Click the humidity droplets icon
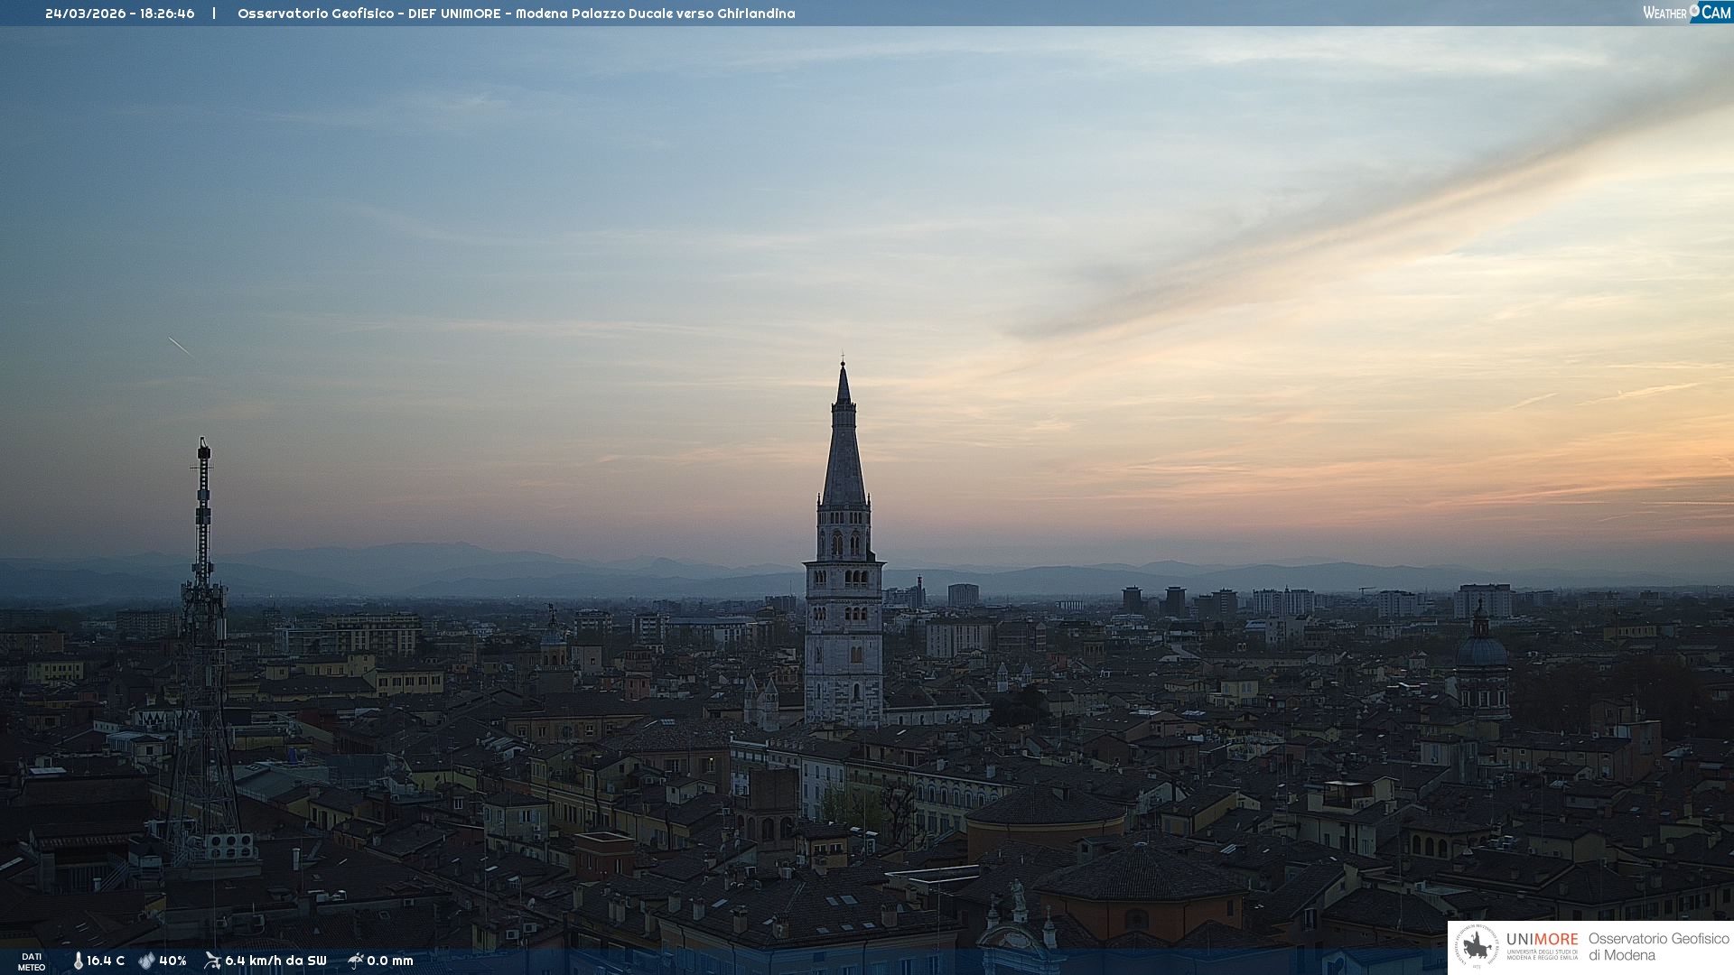The width and height of the screenshot is (1734, 975). tap(146, 961)
